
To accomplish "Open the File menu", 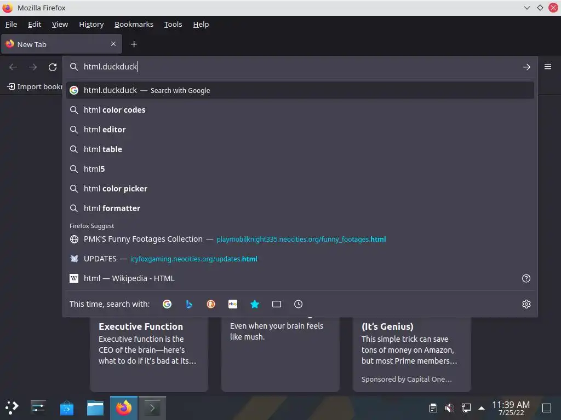I will point(11,24).
